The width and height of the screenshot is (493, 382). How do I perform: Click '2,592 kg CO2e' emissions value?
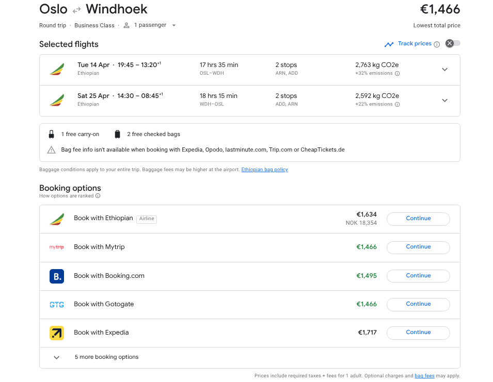[x=377, y=96]
